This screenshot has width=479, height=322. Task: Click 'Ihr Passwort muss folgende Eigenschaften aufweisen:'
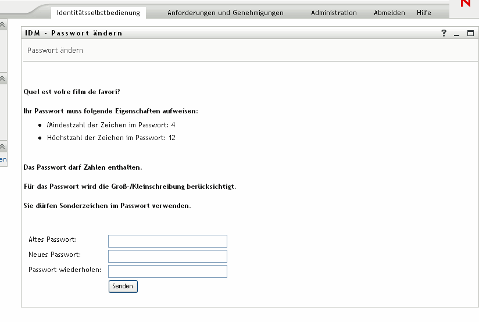click(111, 111)
